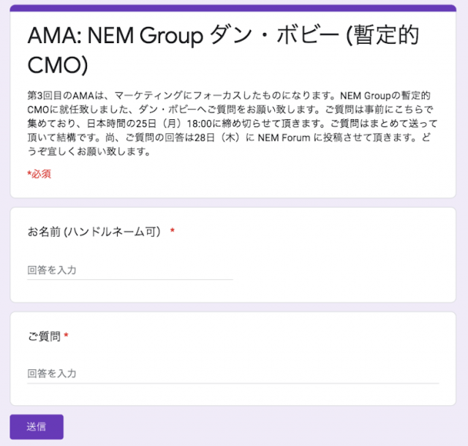The height and width of the screenshot is (446, 468).
Task: Click the マーケティング word in description
Action: 148,96
